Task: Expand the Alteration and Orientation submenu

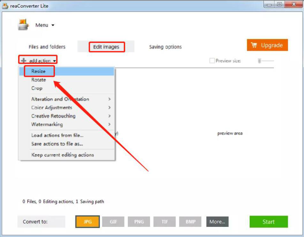Action: pos(67,99)
